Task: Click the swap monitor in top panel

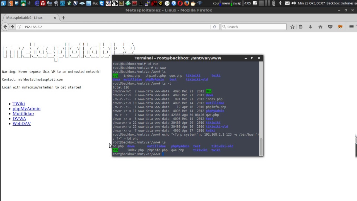Action: point(238,3)
